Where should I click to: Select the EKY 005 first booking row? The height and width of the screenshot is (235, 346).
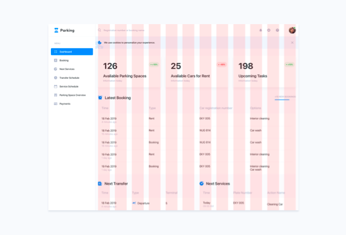tap(197, 120)
